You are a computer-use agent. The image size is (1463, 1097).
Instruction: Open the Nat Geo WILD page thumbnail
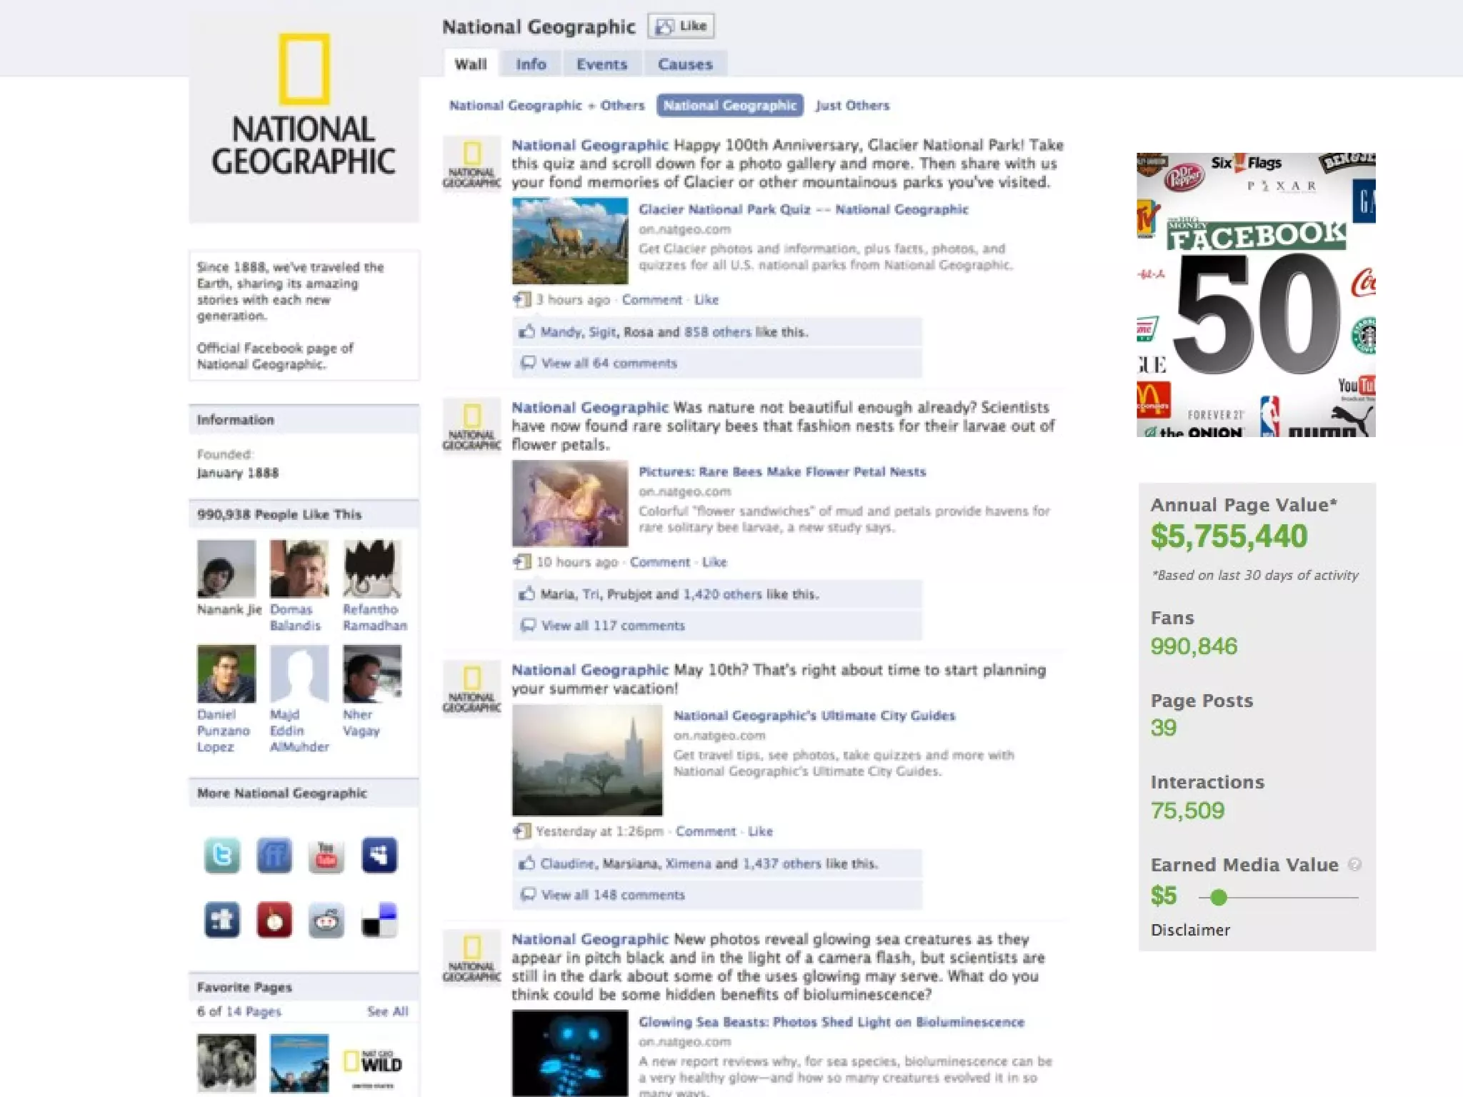point(372,1063)
